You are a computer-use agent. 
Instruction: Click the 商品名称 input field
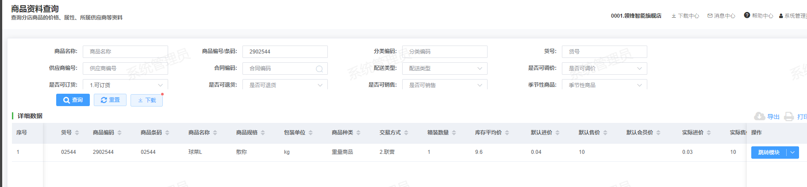125,52
